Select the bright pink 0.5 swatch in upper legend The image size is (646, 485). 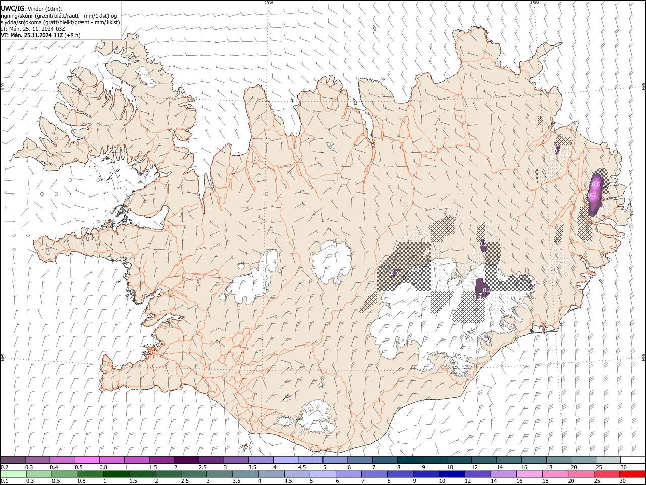tap(87, 460)
